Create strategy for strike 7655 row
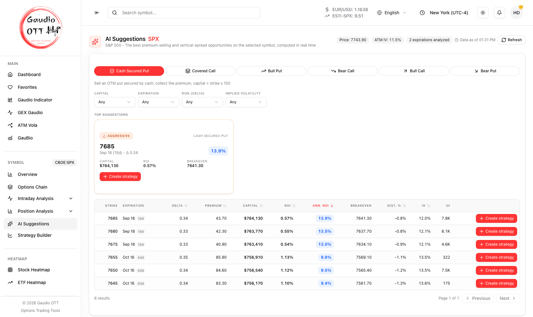533x317 pixels. tap(497, 257)
